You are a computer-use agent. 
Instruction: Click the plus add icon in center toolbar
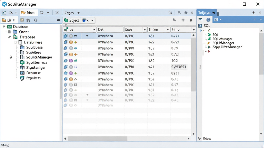[183, 20]
